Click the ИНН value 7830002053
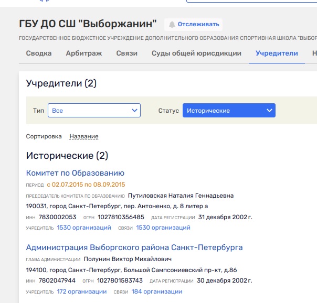317x303 pixels. pos(57,217)
